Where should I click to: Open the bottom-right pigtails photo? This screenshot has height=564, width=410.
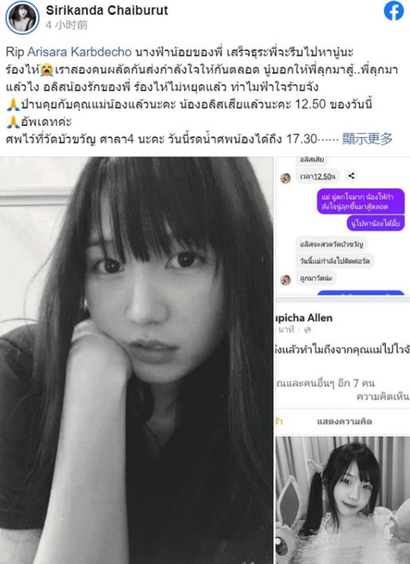342,500
